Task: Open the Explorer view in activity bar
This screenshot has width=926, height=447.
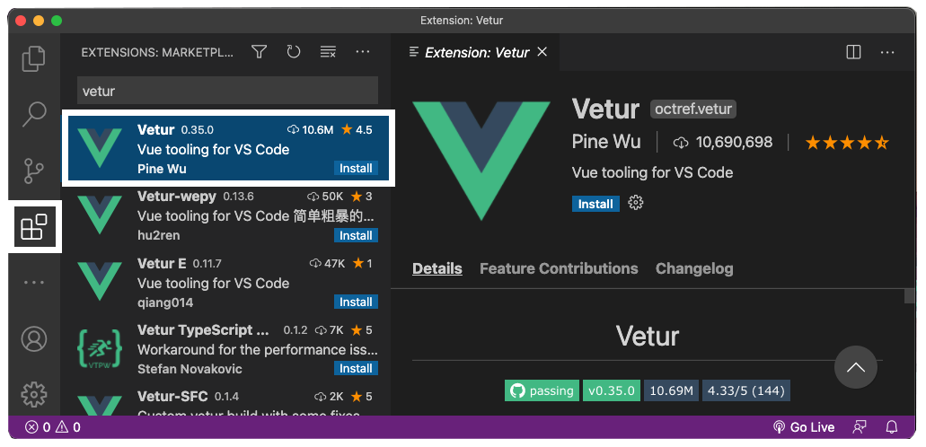Action: tap(33, 58)
